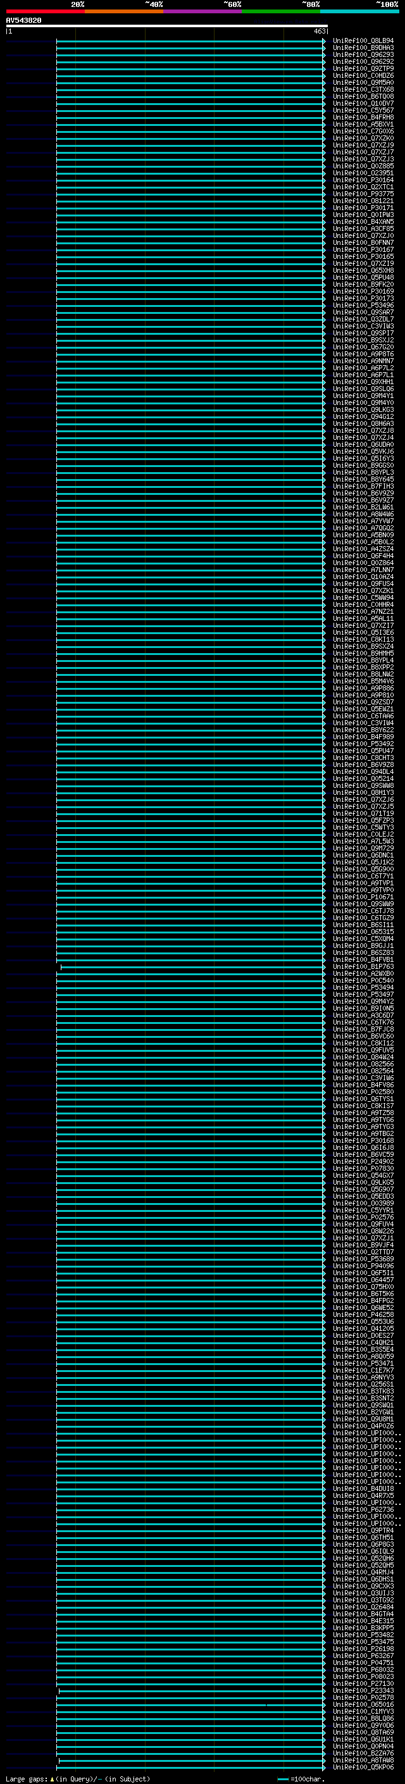Viewport: 405px width, 1784px height.
Task: Select hit label UniRef100_O23951
Action: 363,173
